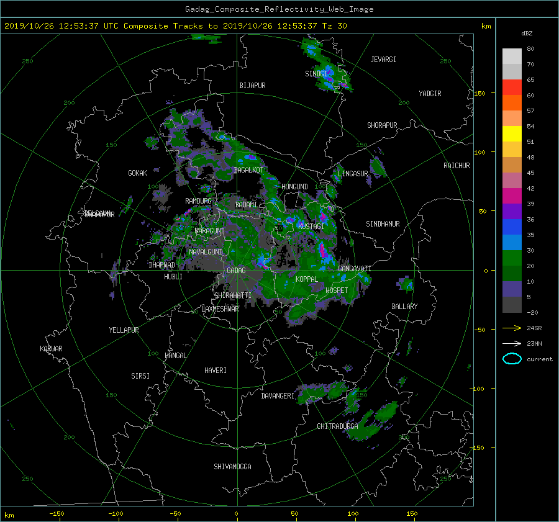
Task: Select the LINGASUR city label
Action: point(353,174)
